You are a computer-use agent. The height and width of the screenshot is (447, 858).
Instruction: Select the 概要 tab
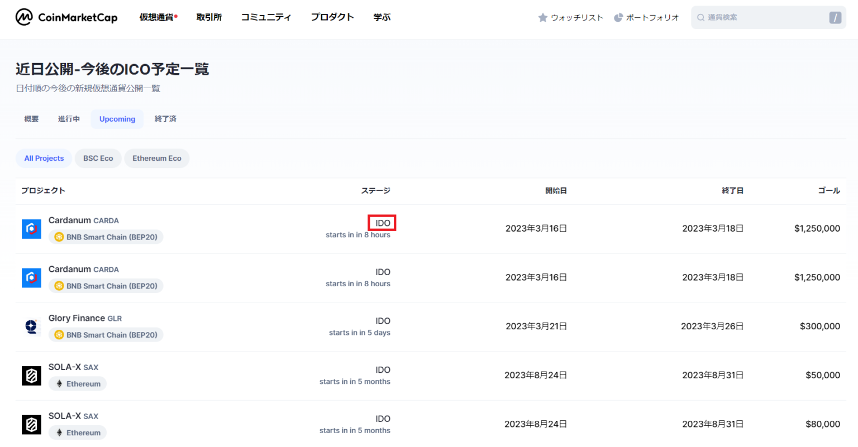click(31, 119)
